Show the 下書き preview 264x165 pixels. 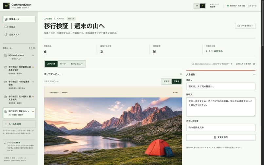click(x=177, y=81)
